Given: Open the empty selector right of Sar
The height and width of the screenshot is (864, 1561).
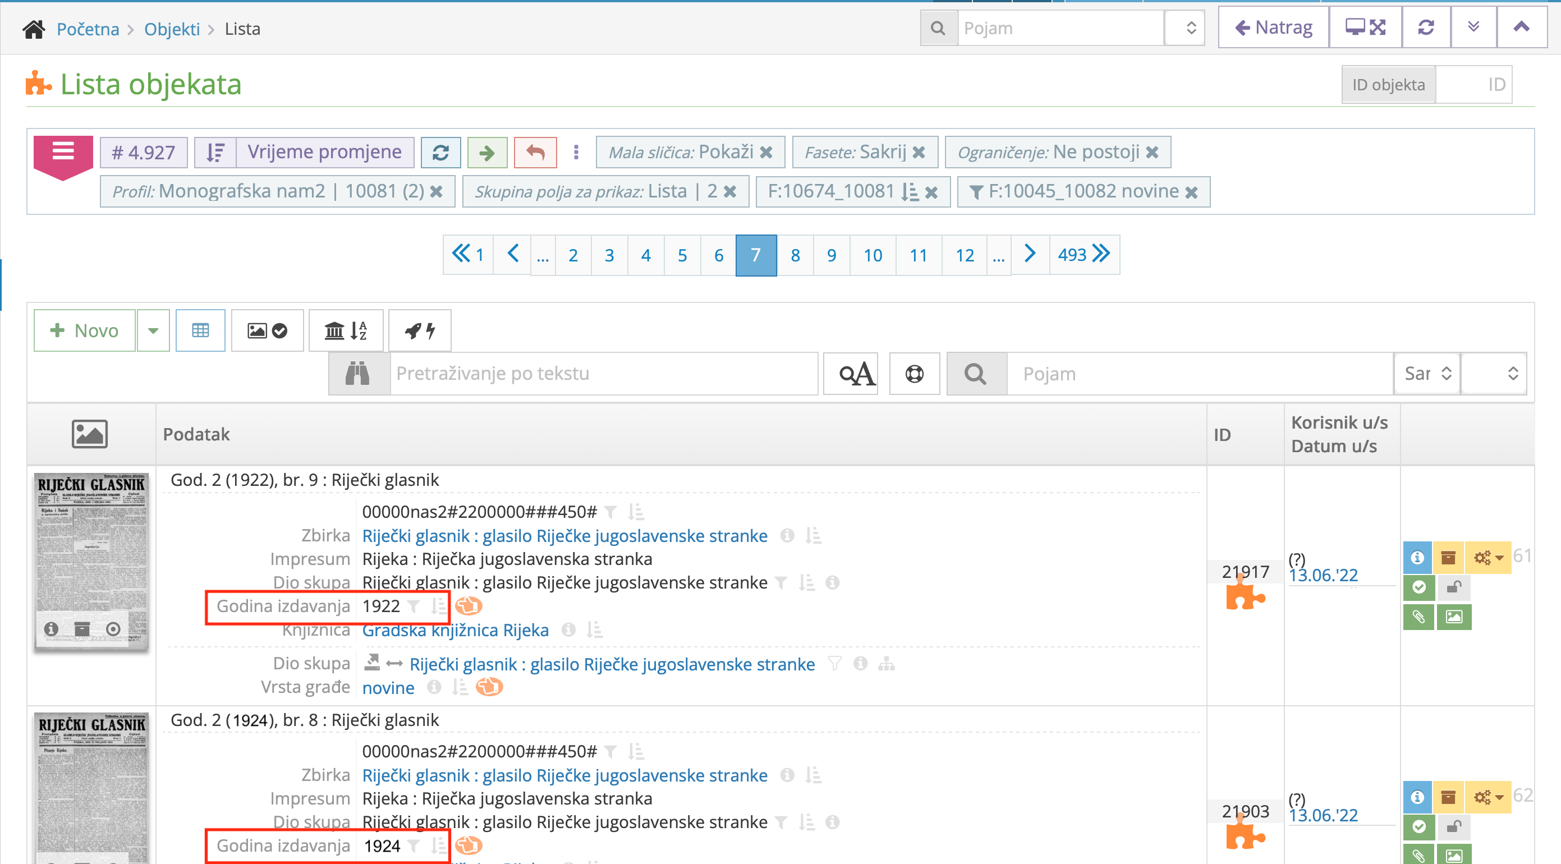Looking at the screenshot, I should click(x=1494, y=373).
